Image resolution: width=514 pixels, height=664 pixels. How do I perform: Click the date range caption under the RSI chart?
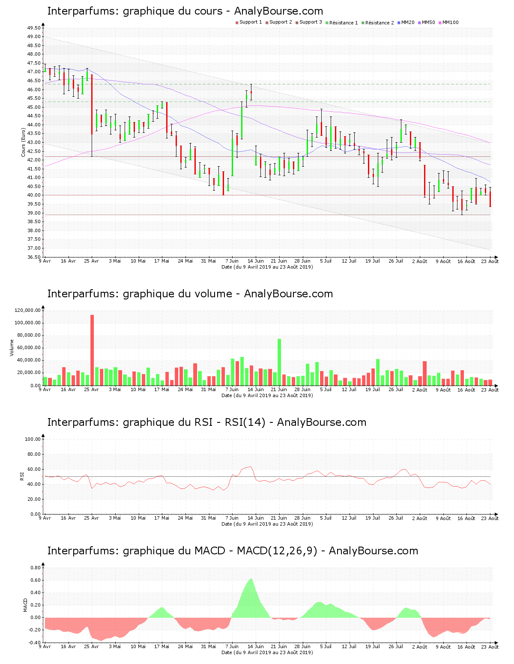pyautogui.click(x=267, y=524)
